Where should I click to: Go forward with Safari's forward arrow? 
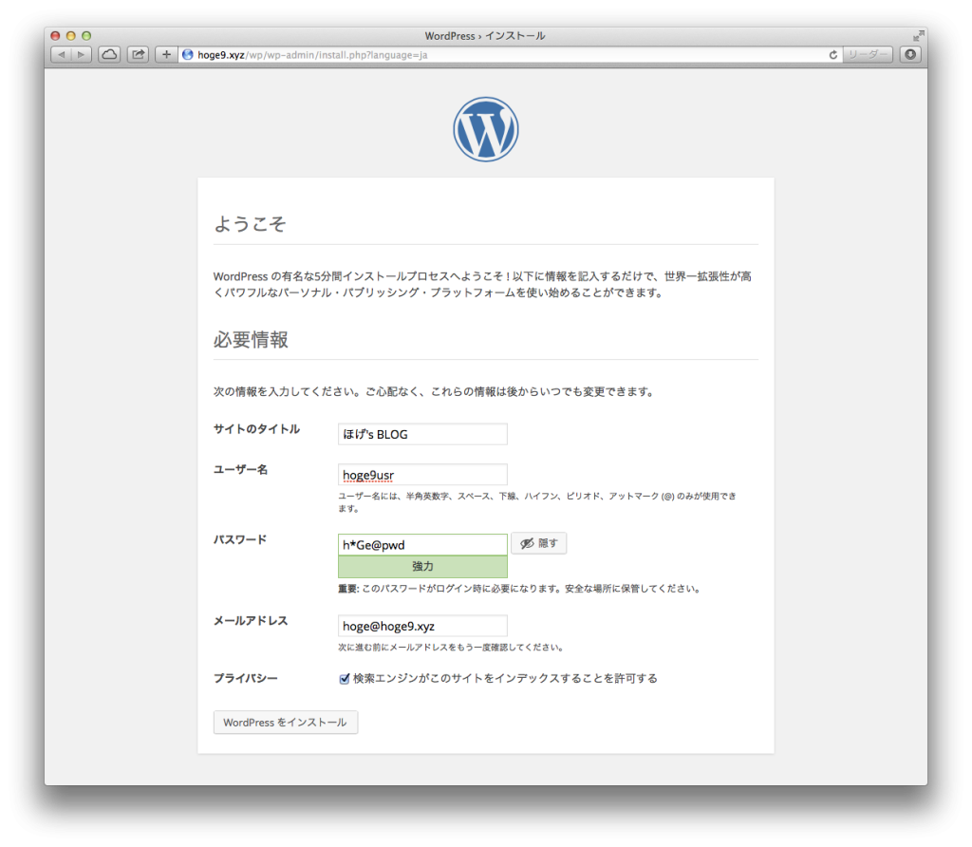(82, 54)
